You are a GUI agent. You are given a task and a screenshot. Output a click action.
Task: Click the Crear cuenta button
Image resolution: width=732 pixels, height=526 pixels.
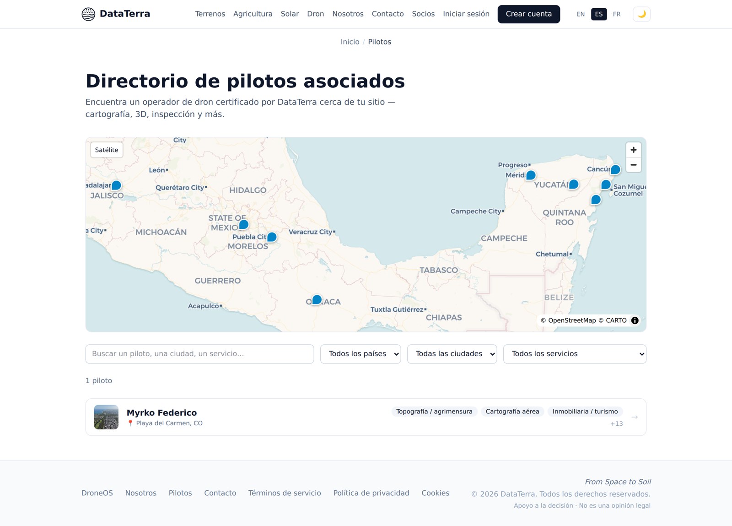[x=529, y=14]
